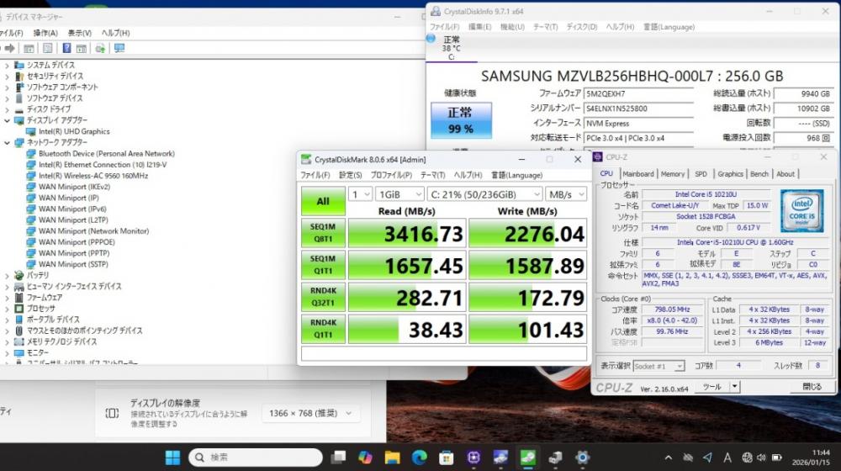
Task: Expand the システム デバイス tree node
Action: (8, 65)
